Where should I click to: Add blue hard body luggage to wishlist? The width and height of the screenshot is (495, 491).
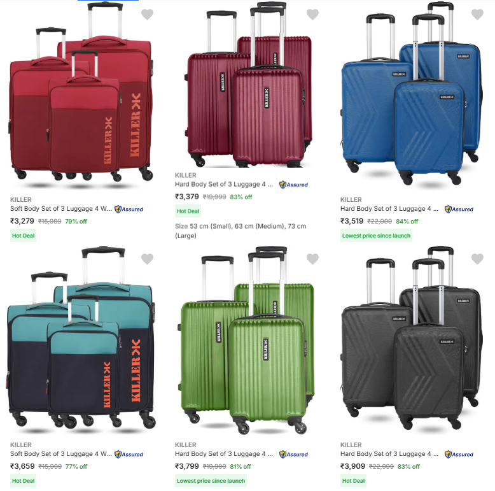click(477, 14)
